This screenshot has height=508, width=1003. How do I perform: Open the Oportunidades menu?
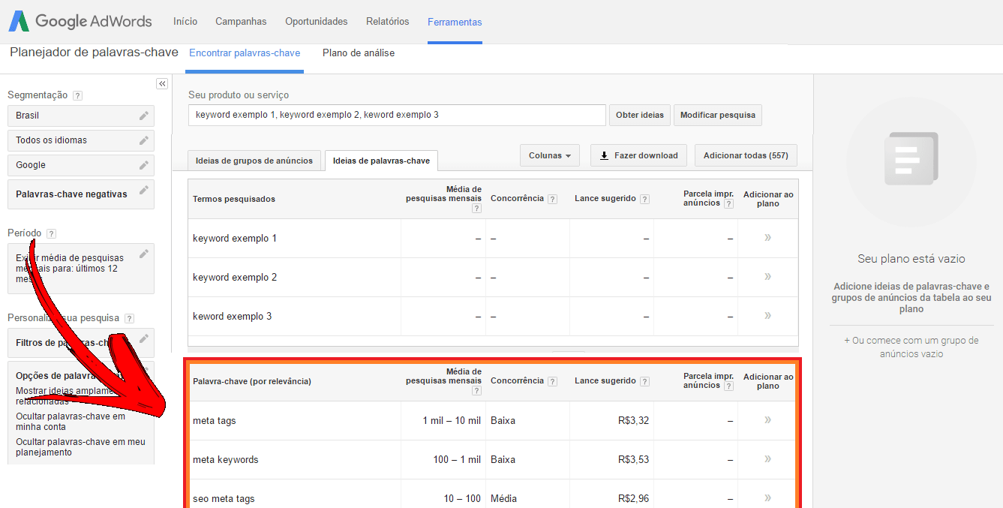pyautogui.click(x=317, y=22)
